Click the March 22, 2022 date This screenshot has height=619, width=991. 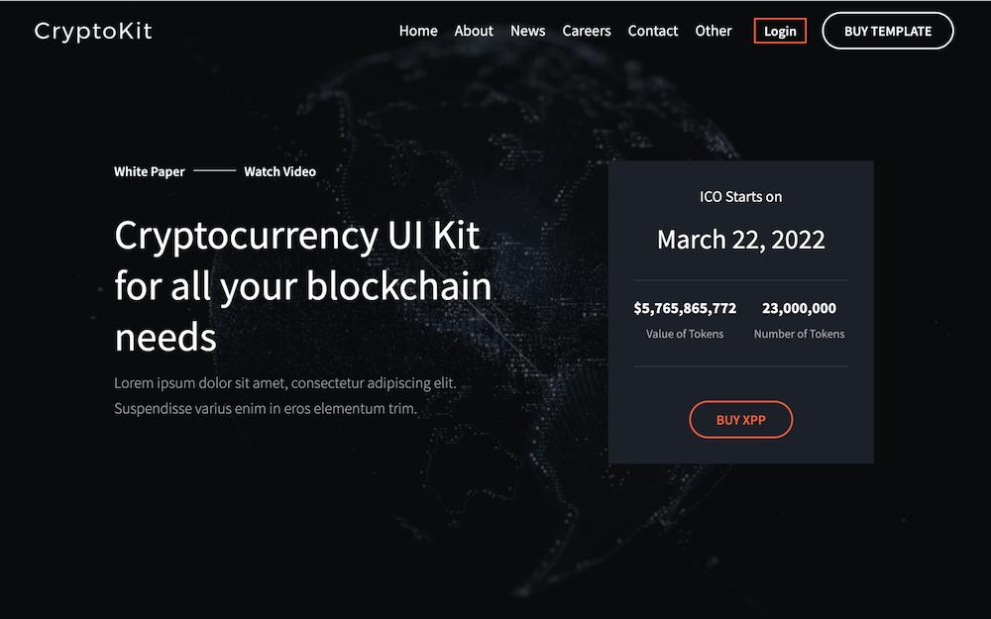coord(740,240)
